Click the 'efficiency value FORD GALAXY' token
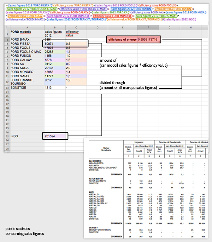The image size is (212, 242). click(x=70, y=12)
